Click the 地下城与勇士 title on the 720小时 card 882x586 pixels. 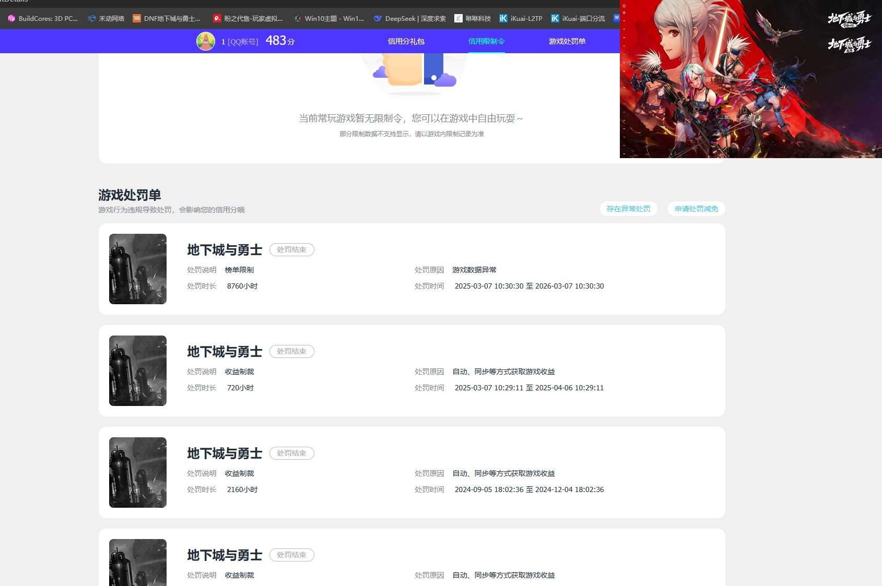[x=225, y=352]
